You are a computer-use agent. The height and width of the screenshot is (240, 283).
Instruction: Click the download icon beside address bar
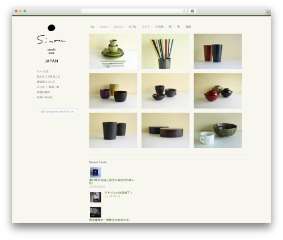[192, 11]
